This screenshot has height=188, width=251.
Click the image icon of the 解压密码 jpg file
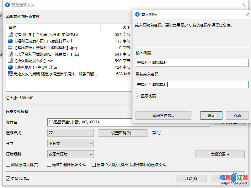(10, 48)
